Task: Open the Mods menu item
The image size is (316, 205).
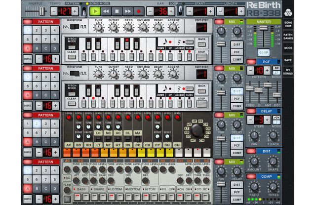Action: coord(288,48)
